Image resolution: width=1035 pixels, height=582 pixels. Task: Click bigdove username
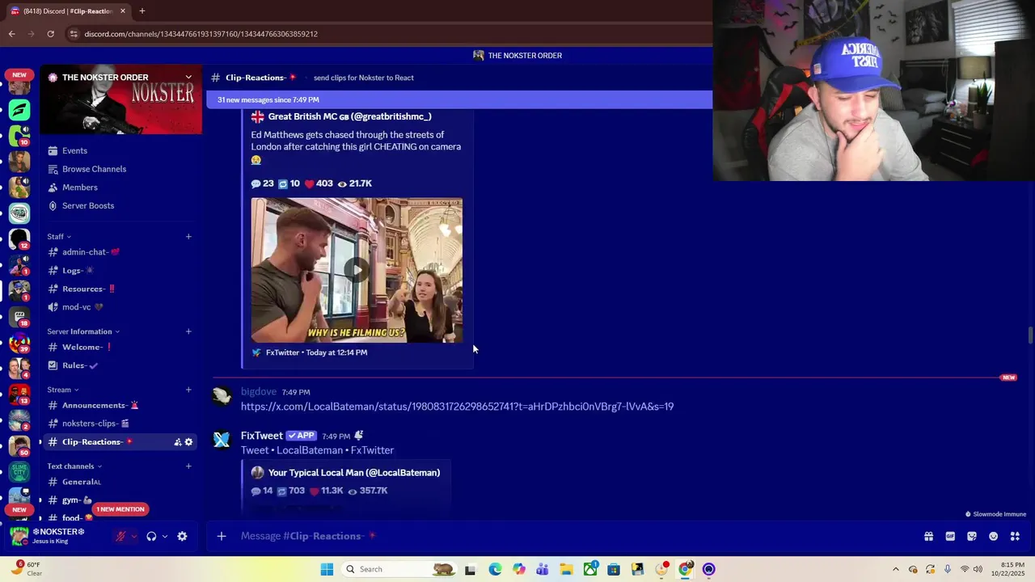[259, 392]
